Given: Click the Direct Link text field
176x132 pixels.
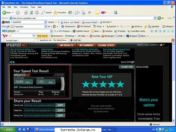Looking at the screenshot, I should click(40, 116).
